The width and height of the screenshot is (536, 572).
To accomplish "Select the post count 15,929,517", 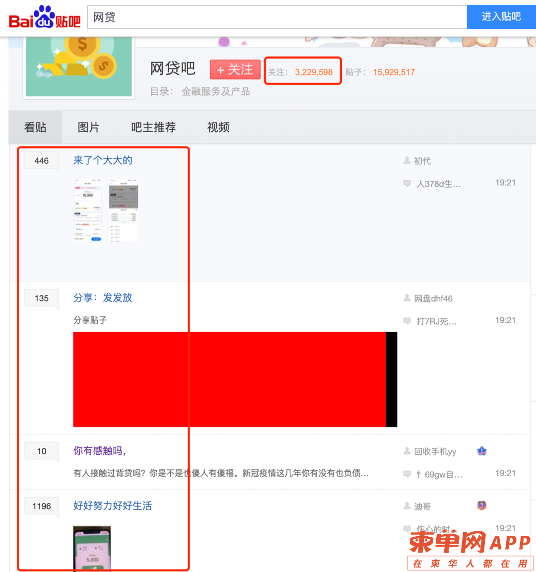I will click(x=394, y=72).
